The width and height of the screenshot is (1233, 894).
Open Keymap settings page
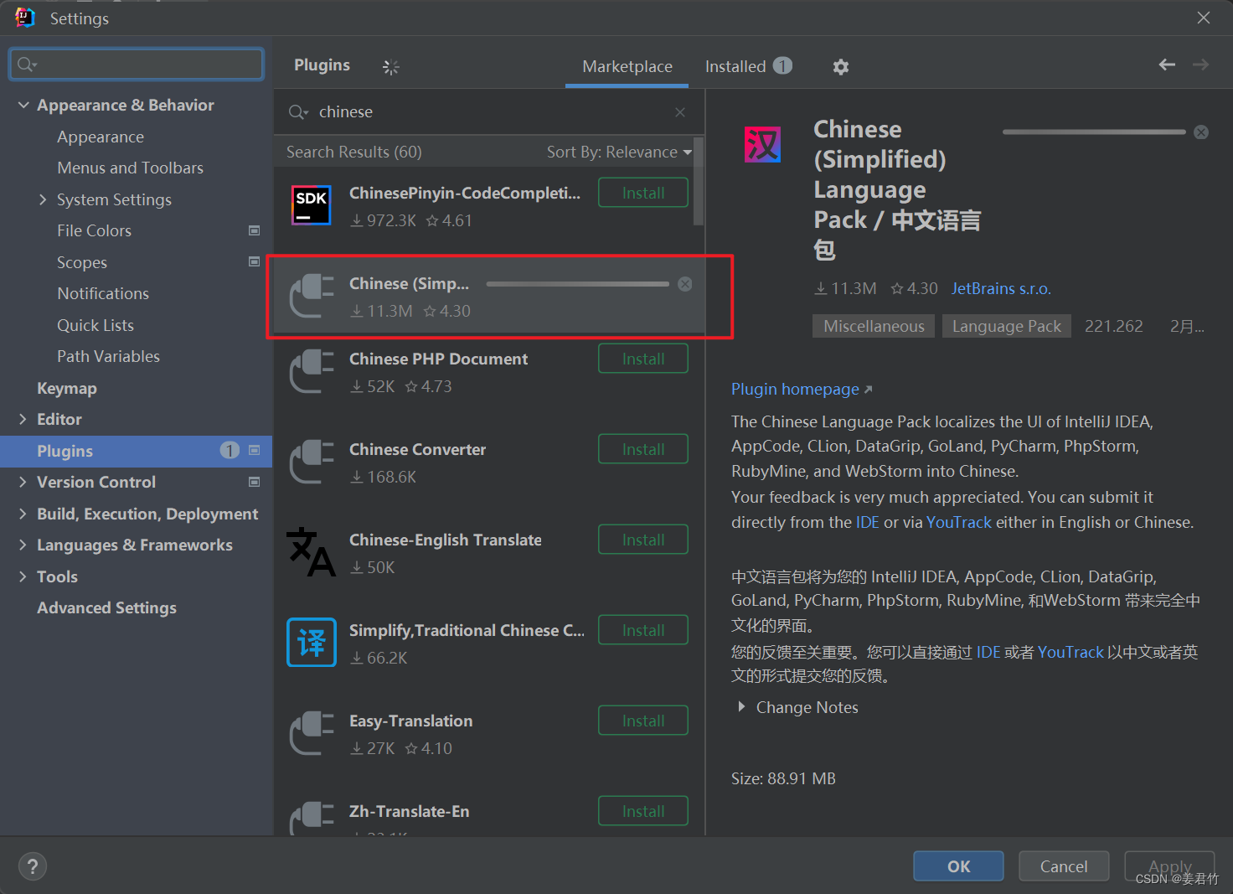point(67,388)
